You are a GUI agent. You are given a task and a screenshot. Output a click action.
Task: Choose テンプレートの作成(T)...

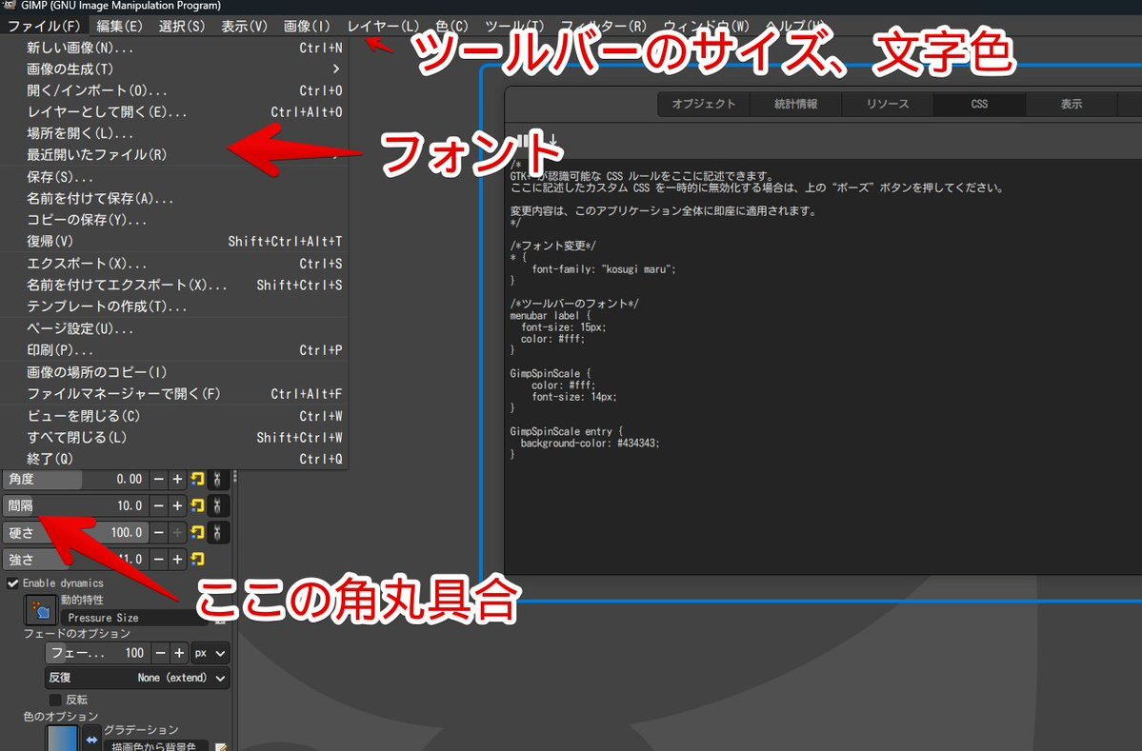[175, 306]
